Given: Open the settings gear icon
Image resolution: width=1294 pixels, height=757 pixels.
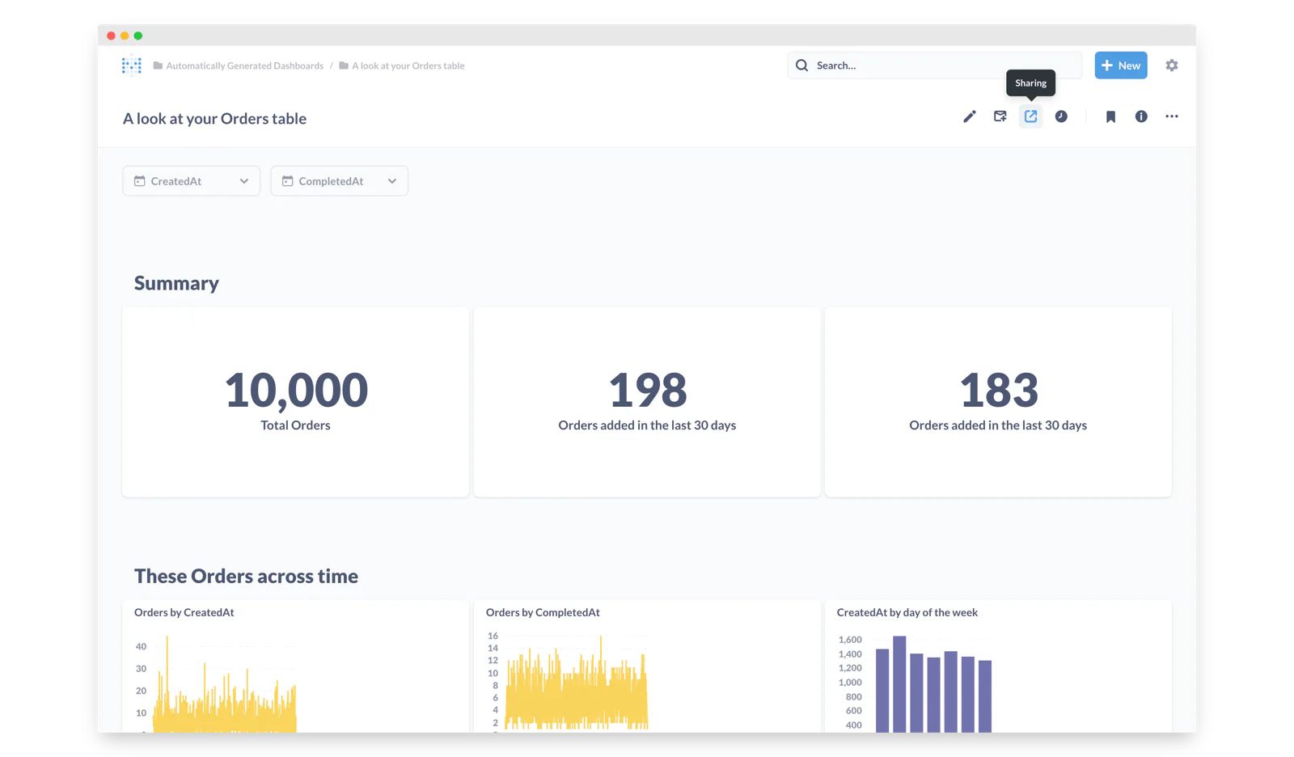Looking at the screenshot, I should coord(1172,66).
